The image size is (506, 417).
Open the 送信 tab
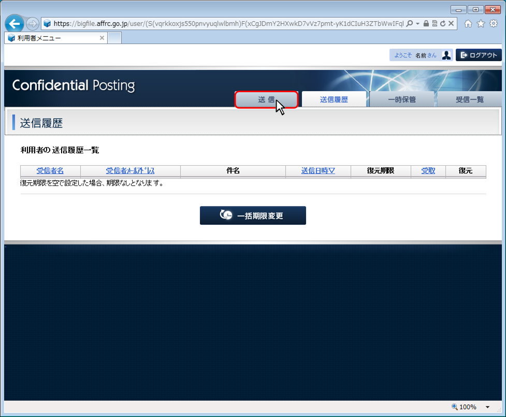266,99
